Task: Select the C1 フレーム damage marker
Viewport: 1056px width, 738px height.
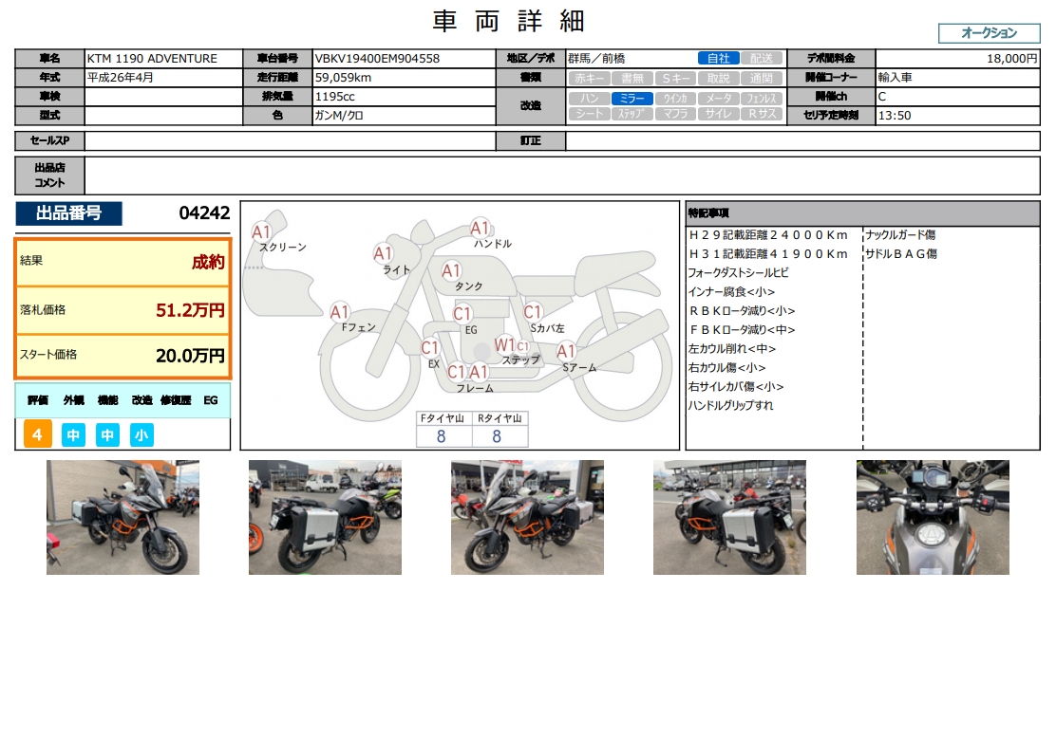Action: click(457, 371)
